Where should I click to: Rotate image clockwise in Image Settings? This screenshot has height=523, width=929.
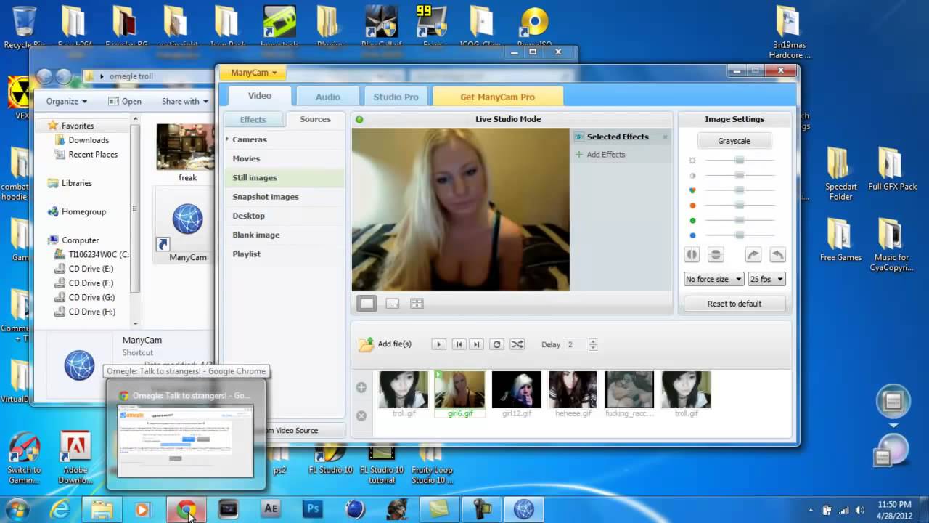(x=753, y=254)
